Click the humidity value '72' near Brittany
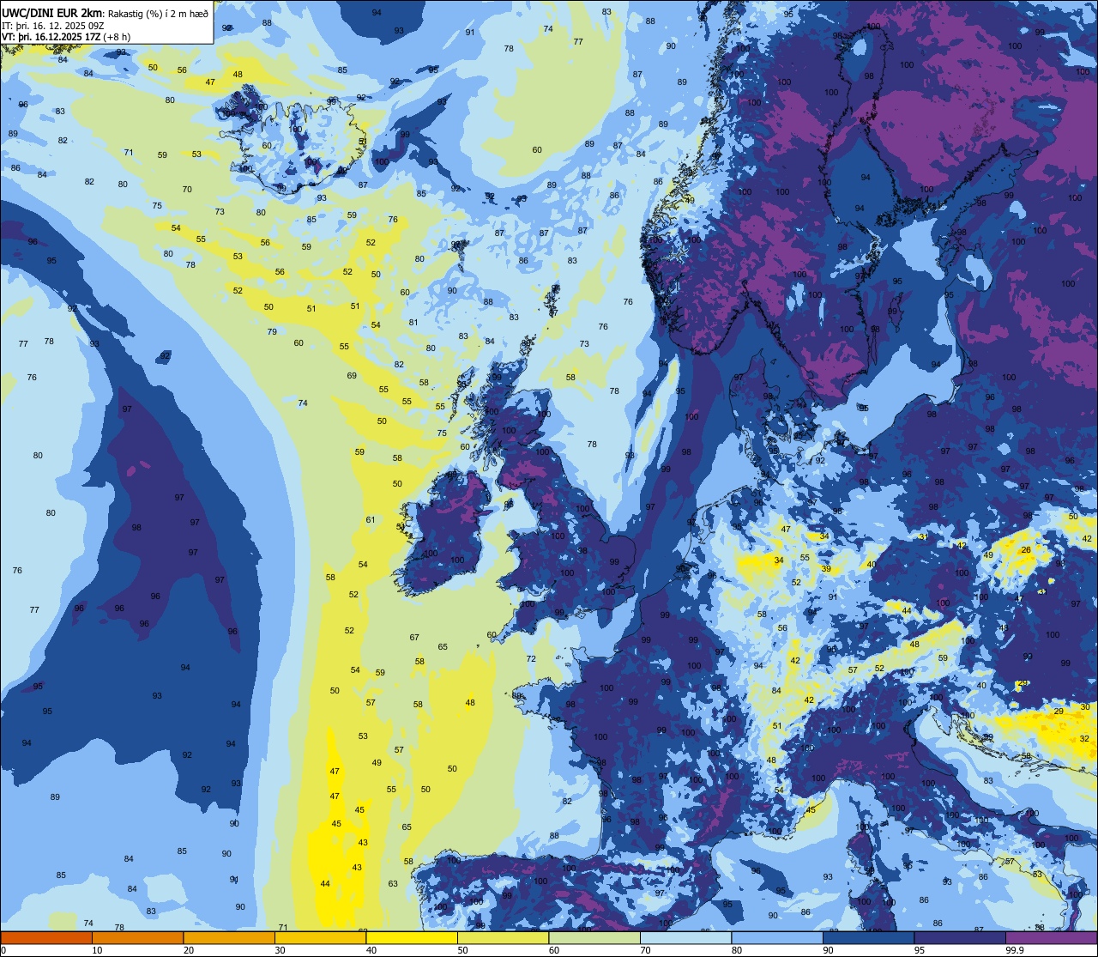This screenshot has width=1098, height=957. [x=531, y=658]
